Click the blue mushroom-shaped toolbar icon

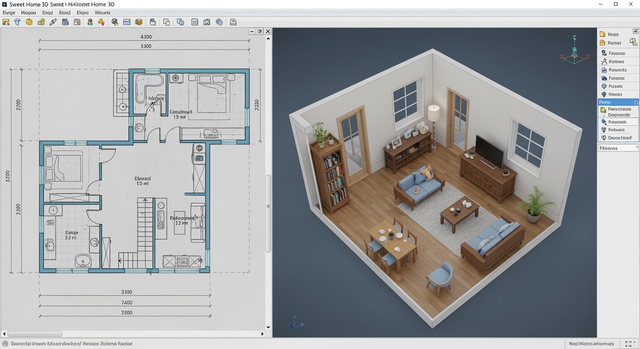pyautogui.click(x=17, y=22)
